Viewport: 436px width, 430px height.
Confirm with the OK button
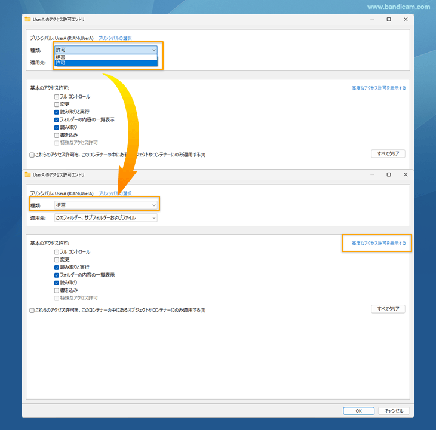358,411
